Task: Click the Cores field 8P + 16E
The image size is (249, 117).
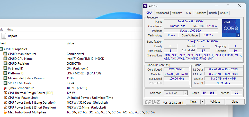Action: tap(209, 93)
